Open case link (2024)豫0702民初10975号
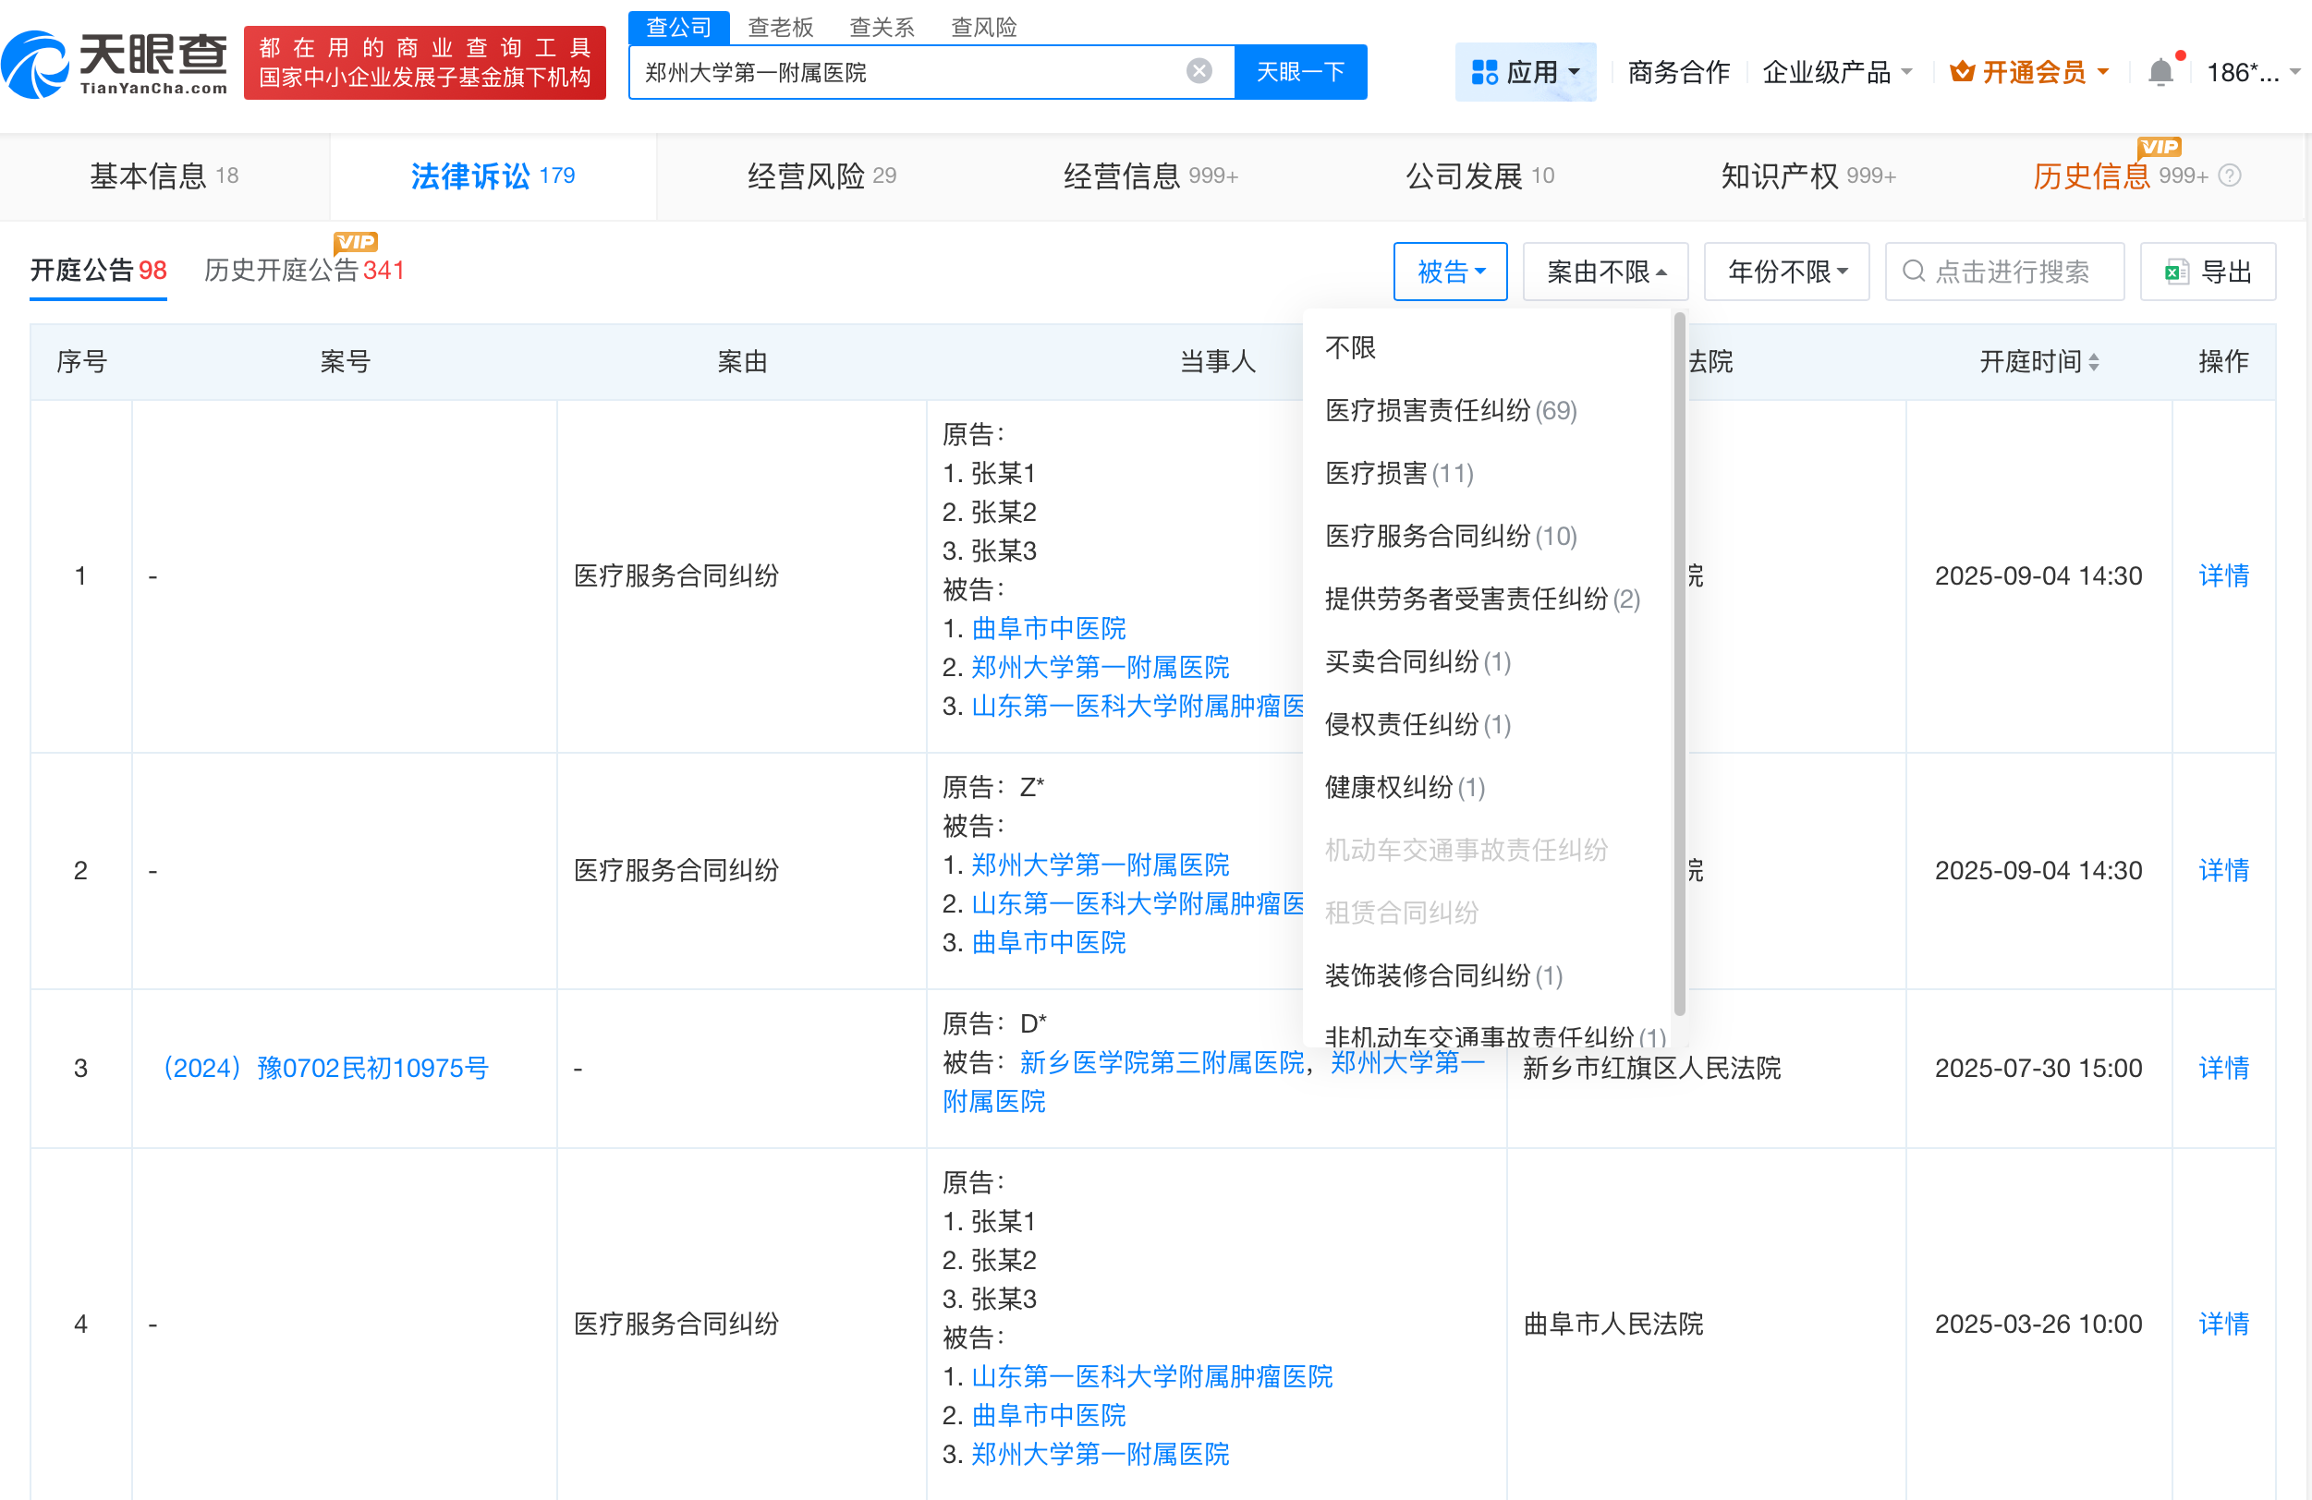This screenshot has height=1500, width=2312. (x=325, y=1067)
